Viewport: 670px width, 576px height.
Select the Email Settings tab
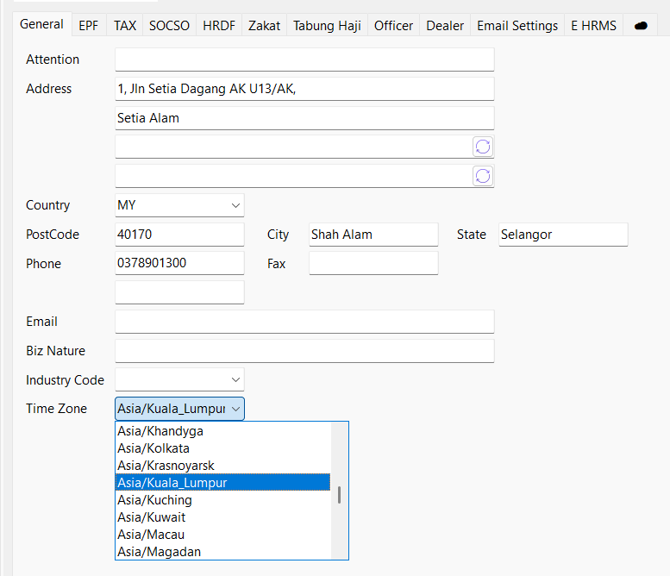click(x=517, y=26)
